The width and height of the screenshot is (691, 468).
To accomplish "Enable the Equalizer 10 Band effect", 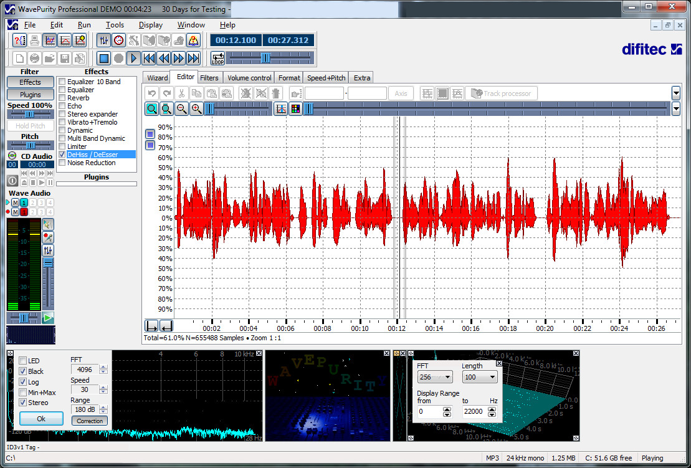I will 62,82.
